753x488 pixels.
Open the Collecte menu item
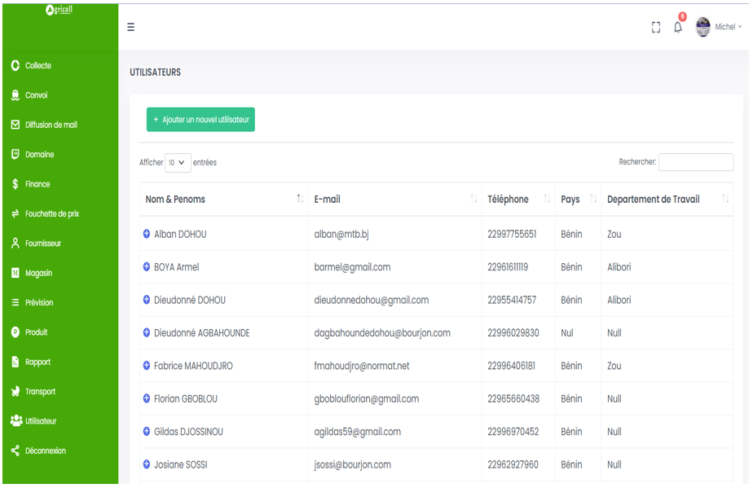point(38,66)
